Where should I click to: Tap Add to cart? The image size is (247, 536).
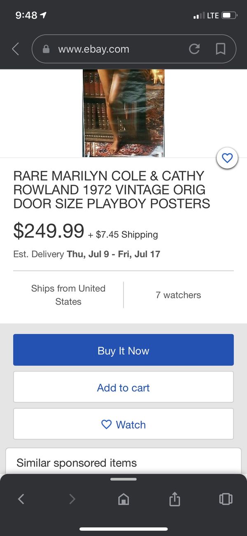pyautogui.click(x=123, y=387)
